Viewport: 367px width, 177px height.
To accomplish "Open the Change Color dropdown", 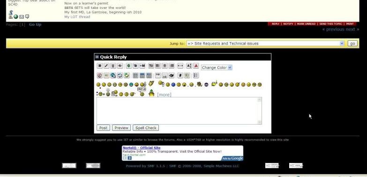I will click(217, 67).
